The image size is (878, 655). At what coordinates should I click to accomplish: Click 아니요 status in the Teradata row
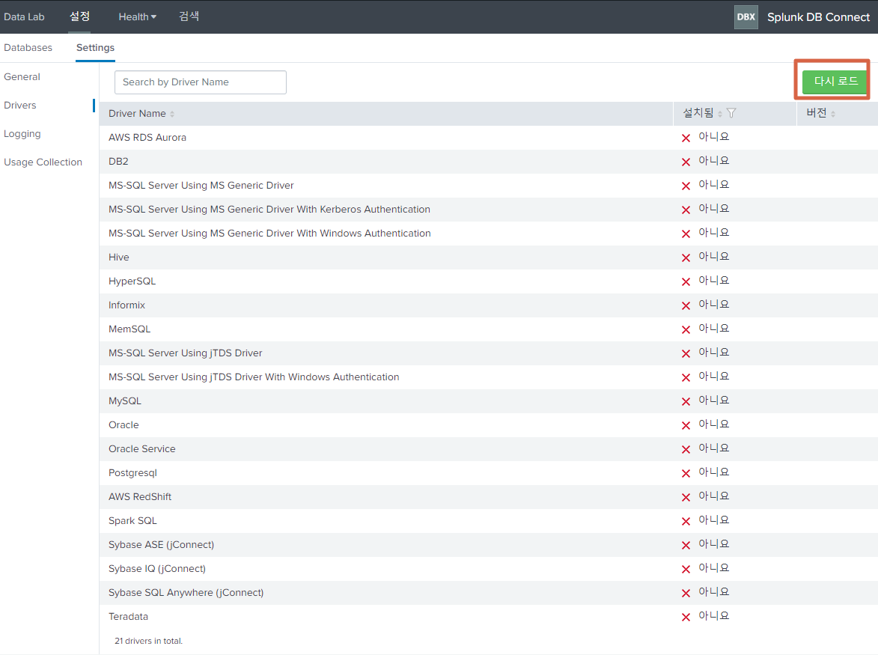(714, 616)
